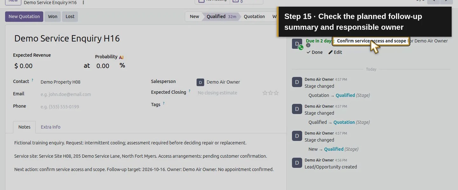Click New Quotation button
The width and height of the screenshot is (458, 190).
[x=24, y=16]
